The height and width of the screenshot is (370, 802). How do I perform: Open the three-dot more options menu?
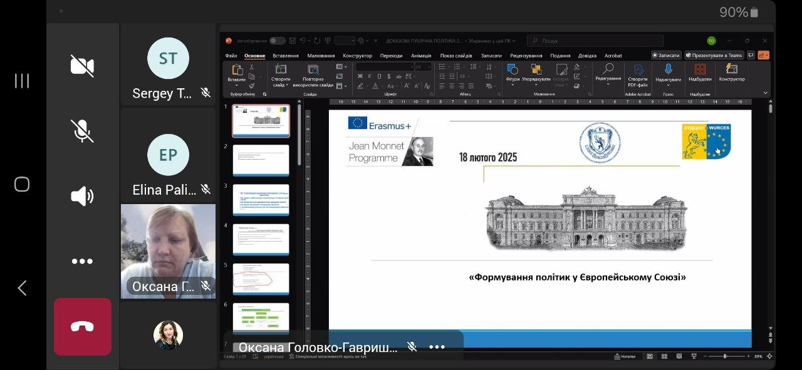point(82,262)
